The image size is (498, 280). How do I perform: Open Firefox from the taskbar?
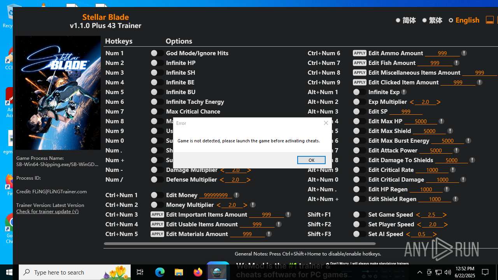point(198,272)
